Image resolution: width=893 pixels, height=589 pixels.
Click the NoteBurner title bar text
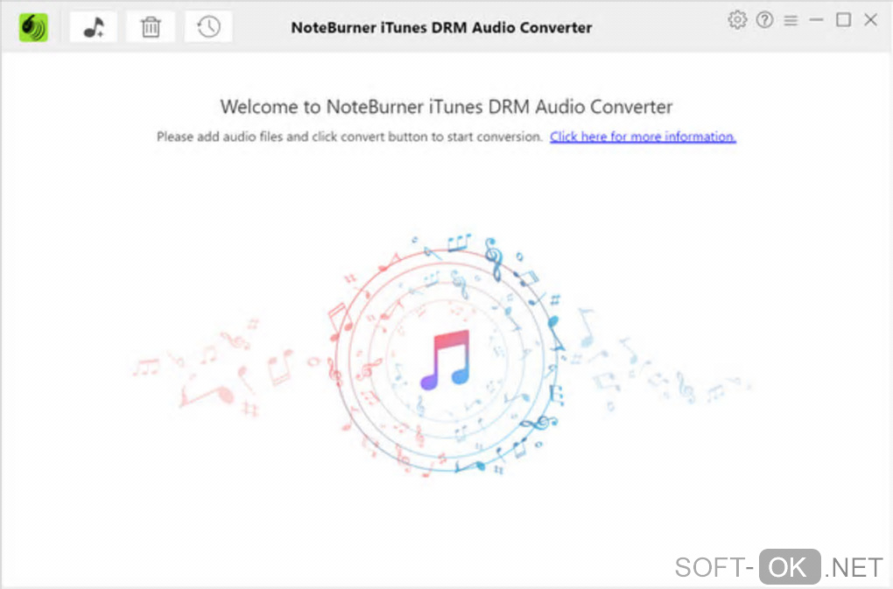[441, 27]
